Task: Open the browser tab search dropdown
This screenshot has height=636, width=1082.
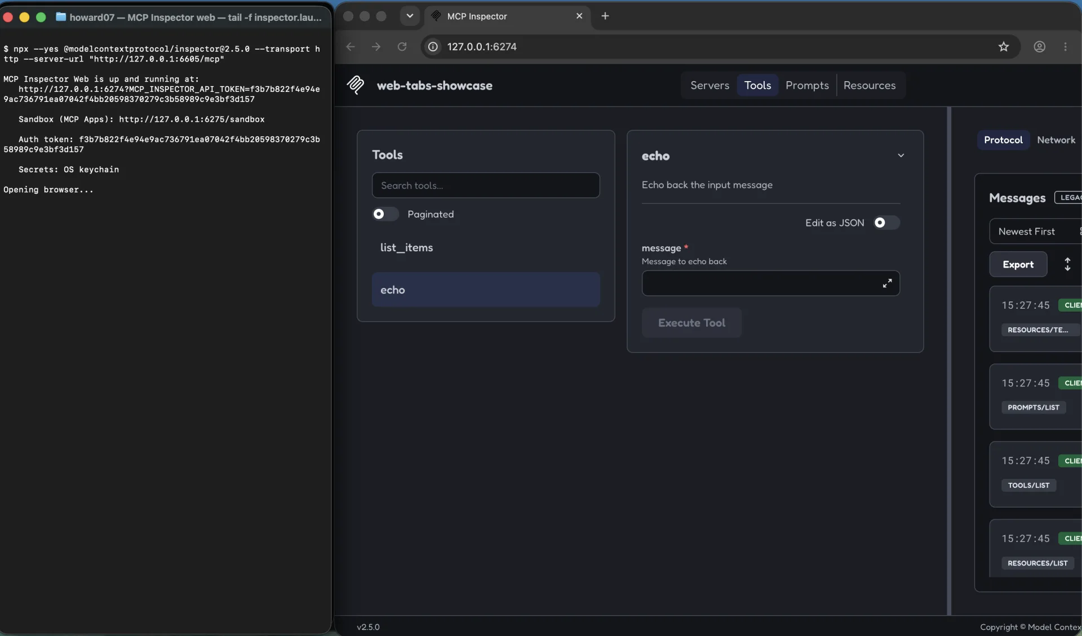Action: tap(410, 16)
